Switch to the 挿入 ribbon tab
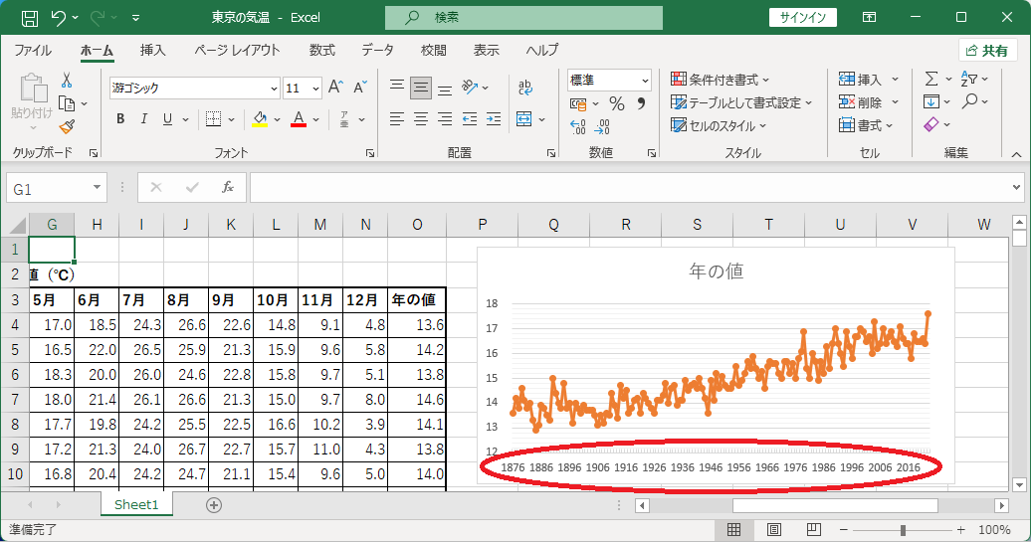This screenshot has width=1031, height=542. (152, 51)
